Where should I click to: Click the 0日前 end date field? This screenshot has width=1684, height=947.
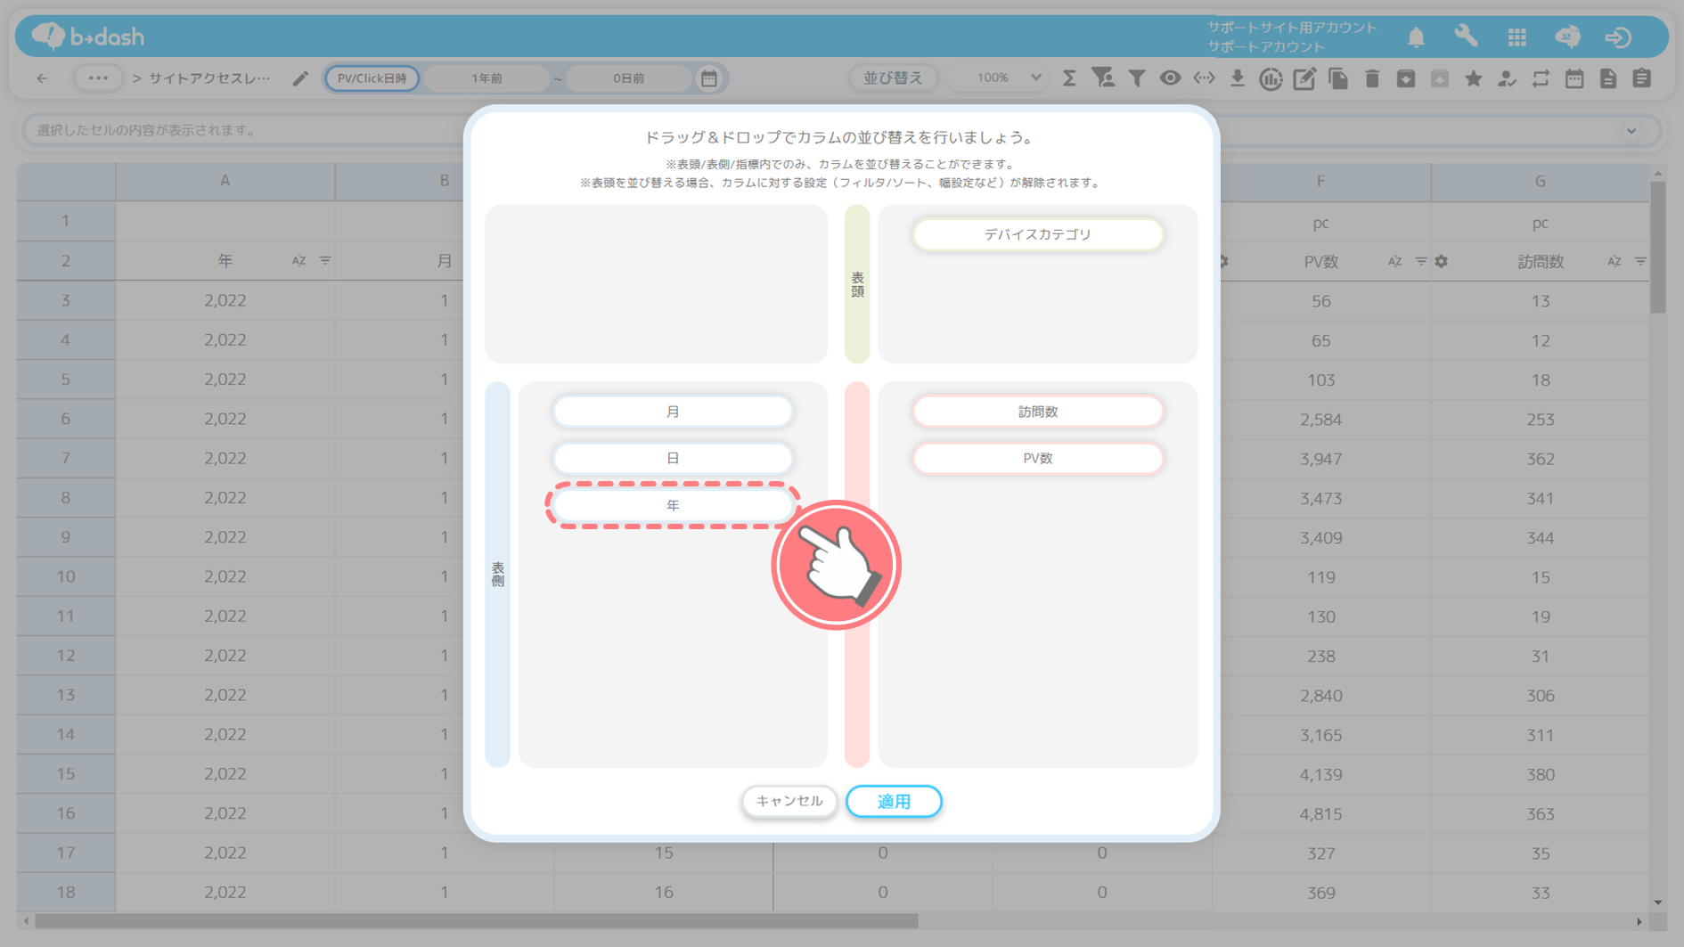(628, 78)
